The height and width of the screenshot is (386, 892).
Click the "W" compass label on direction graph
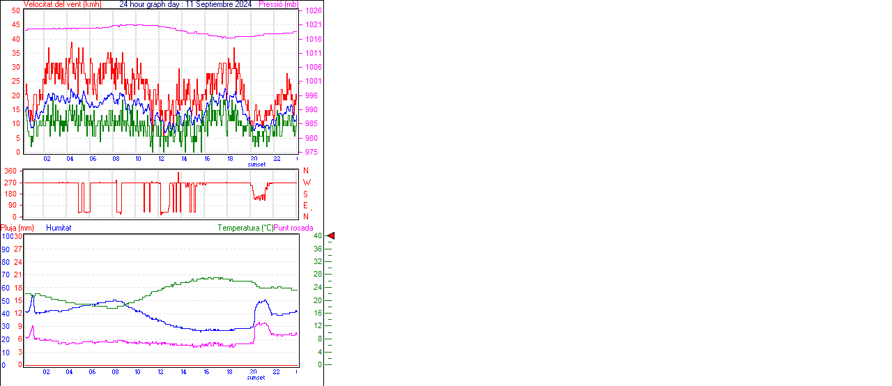tap(306, 183)
